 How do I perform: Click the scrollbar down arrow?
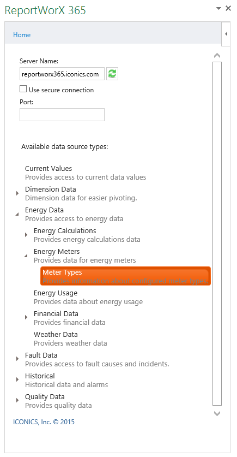(x=217, y=413)
